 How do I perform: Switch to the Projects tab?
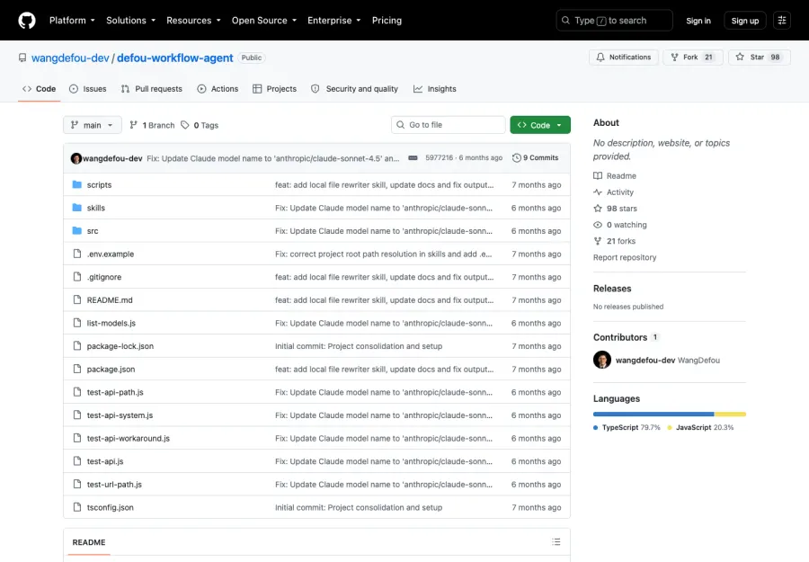(x=274, y=89)
